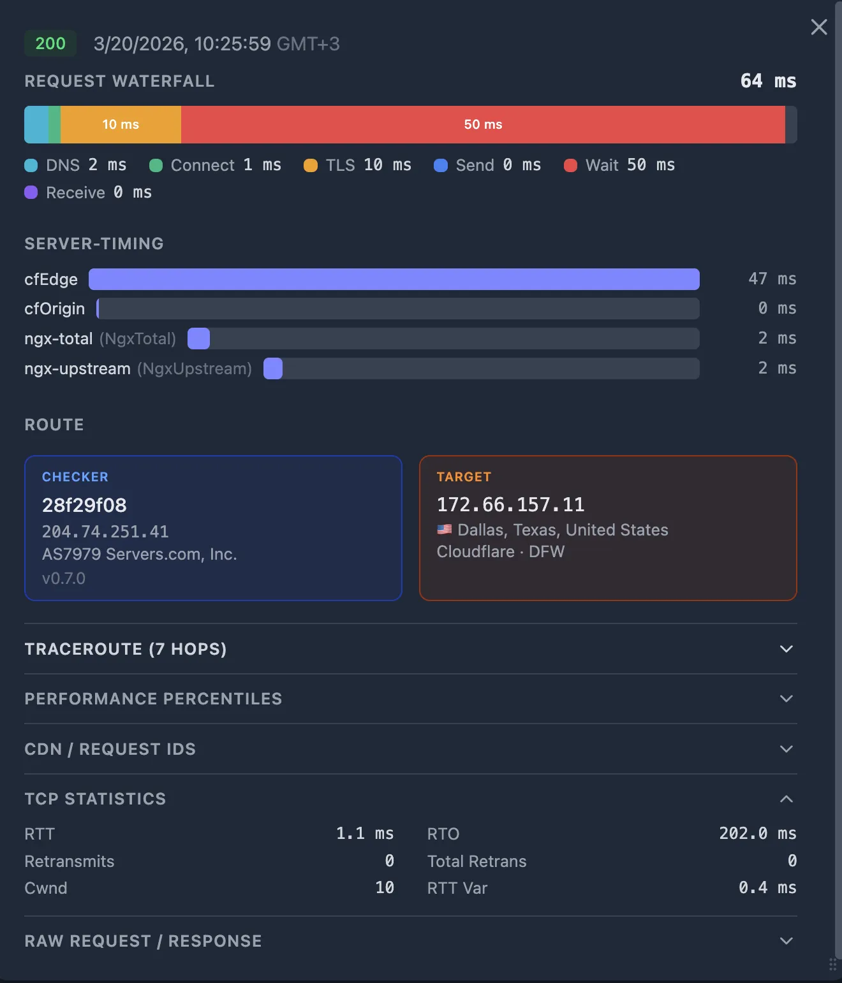The image size is (842, 983).
Task: Click the Receive legend marker
Action: [30, 193]
